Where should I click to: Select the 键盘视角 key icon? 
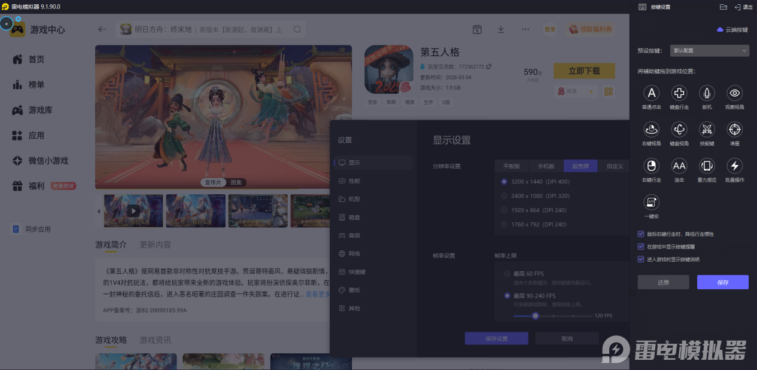679,129
